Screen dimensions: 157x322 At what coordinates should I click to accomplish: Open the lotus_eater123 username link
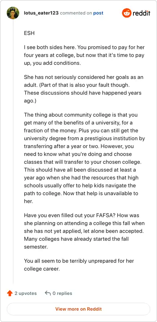[x=41, y=13]
